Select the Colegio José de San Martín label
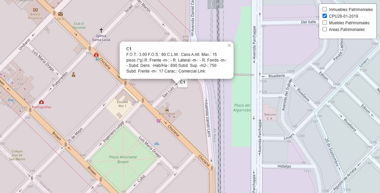 pyautogui.click(x=17, y=155)
